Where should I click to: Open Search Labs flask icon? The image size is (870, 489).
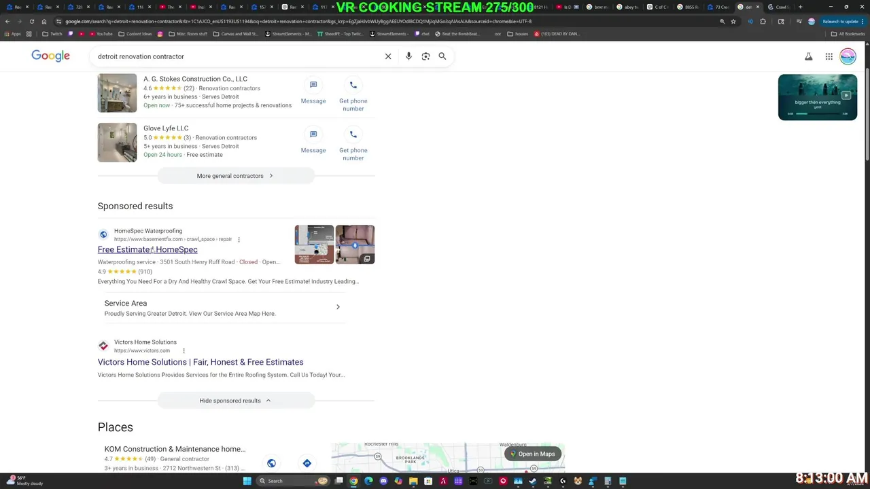tap(809, 56)
